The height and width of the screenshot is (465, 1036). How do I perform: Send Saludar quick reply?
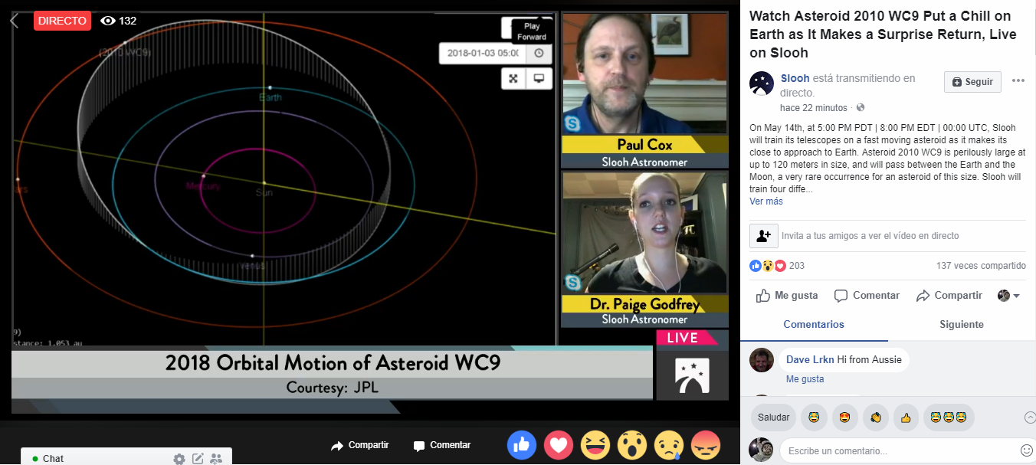pyautogui.click(x=773, y=418)
